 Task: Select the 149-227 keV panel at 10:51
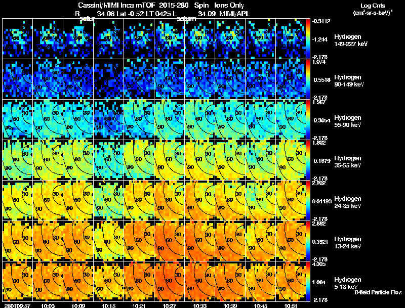coord(291,39)
